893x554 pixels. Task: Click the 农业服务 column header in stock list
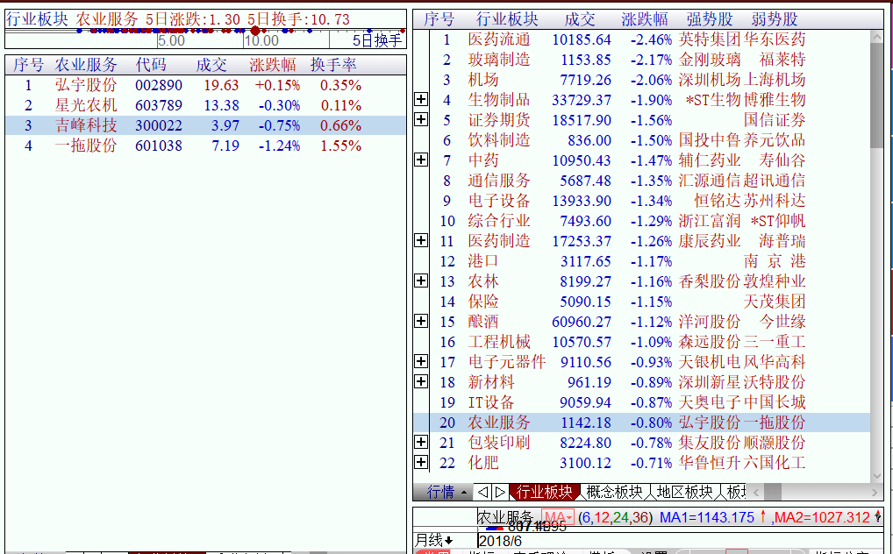(86, 65)
